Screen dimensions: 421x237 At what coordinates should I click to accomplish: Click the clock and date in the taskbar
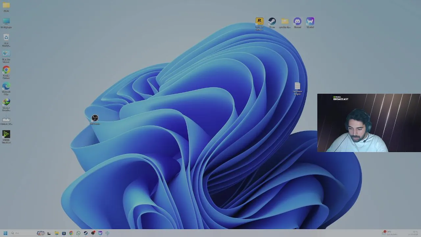413,233
